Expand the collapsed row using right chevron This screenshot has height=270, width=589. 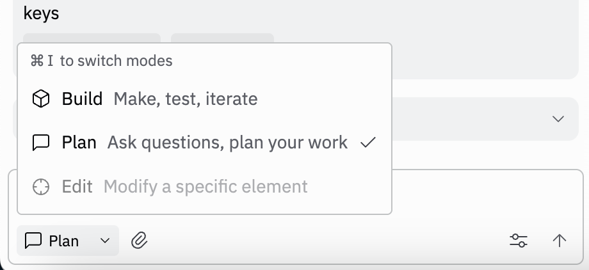point(558,119)
